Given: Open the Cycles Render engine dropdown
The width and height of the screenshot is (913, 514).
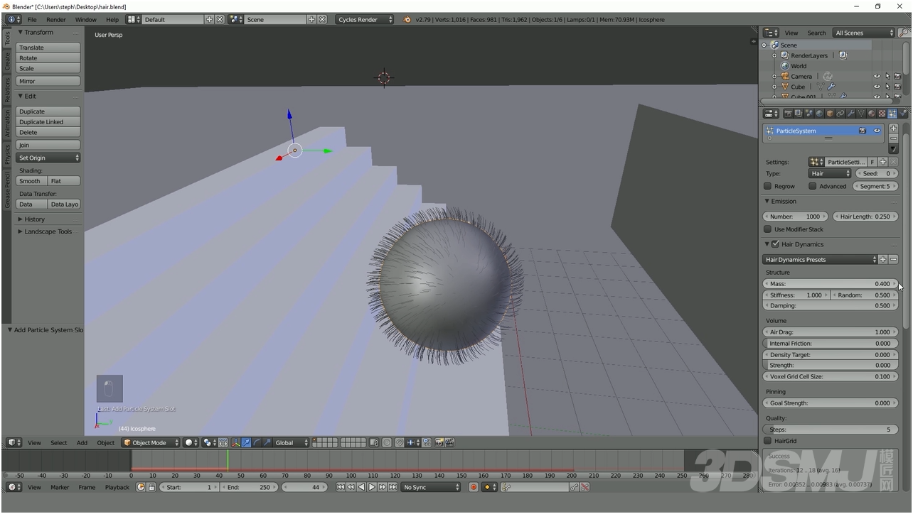Looking at the screenshot, I should click(365, 20).
